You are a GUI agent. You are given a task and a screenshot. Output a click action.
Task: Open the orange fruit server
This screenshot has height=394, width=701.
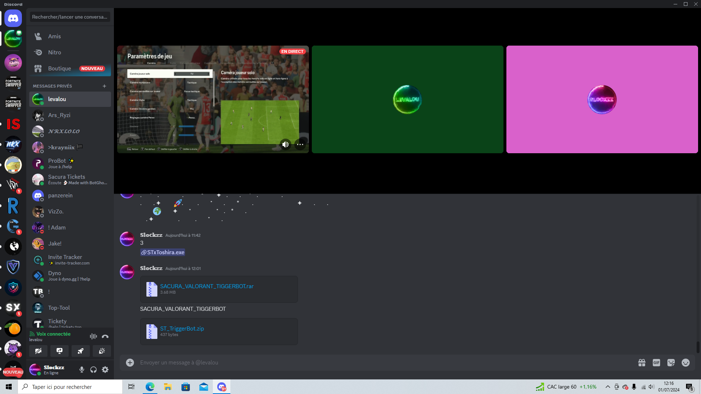point(13,328)
